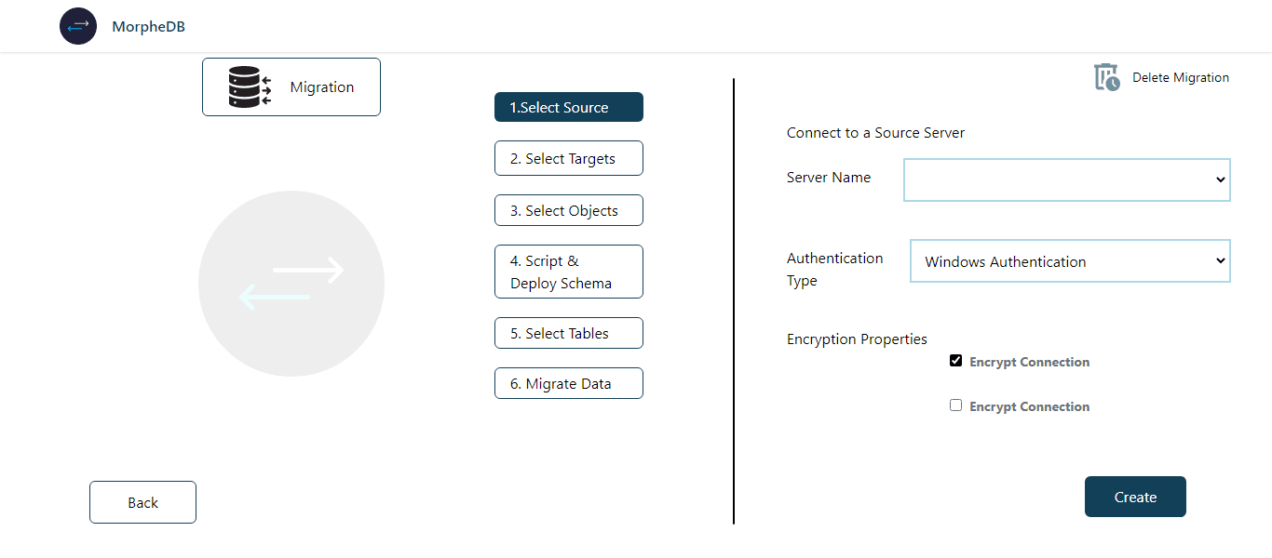
Task: Click the Delete Migration link text
Action: tap(1181, 78)
